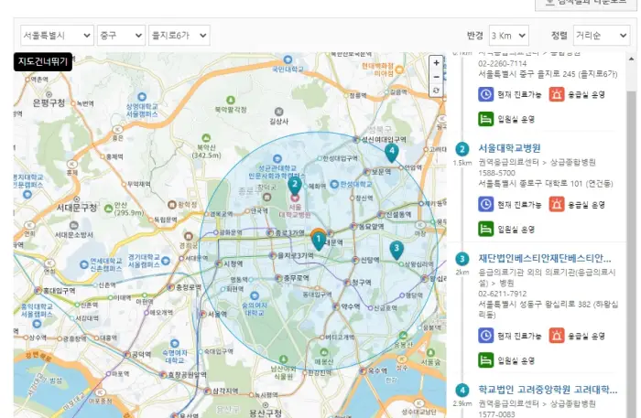The width and height of the screenshot is (641, 418).
Task: Click the 지도건너뛰기 skip map button
Action: click(x=43, y=61)
